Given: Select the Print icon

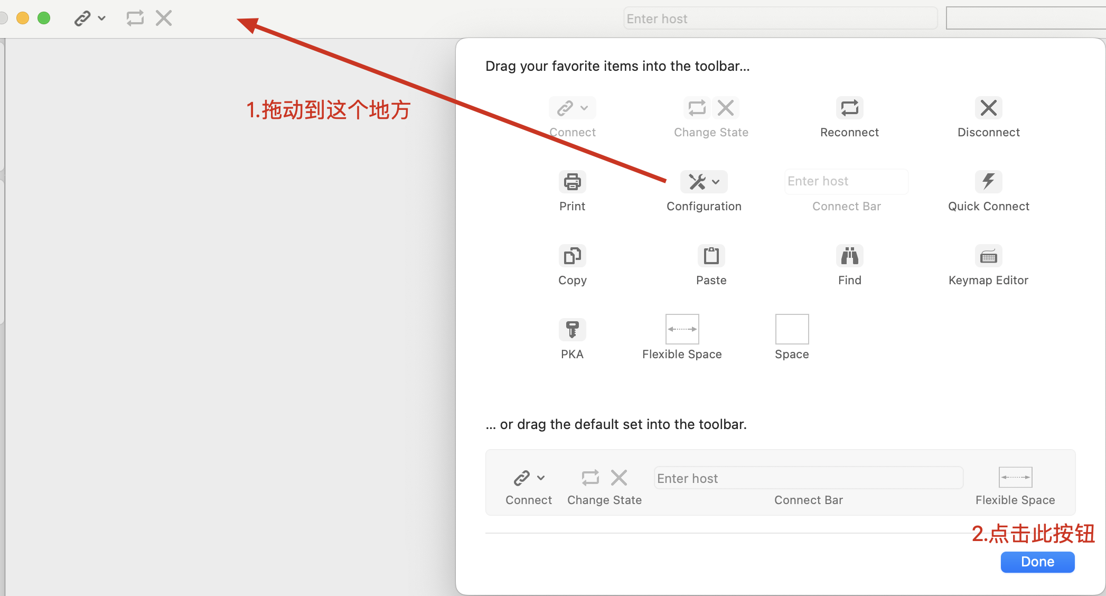Looking at the screenshot, I should (x=572, y=182).
